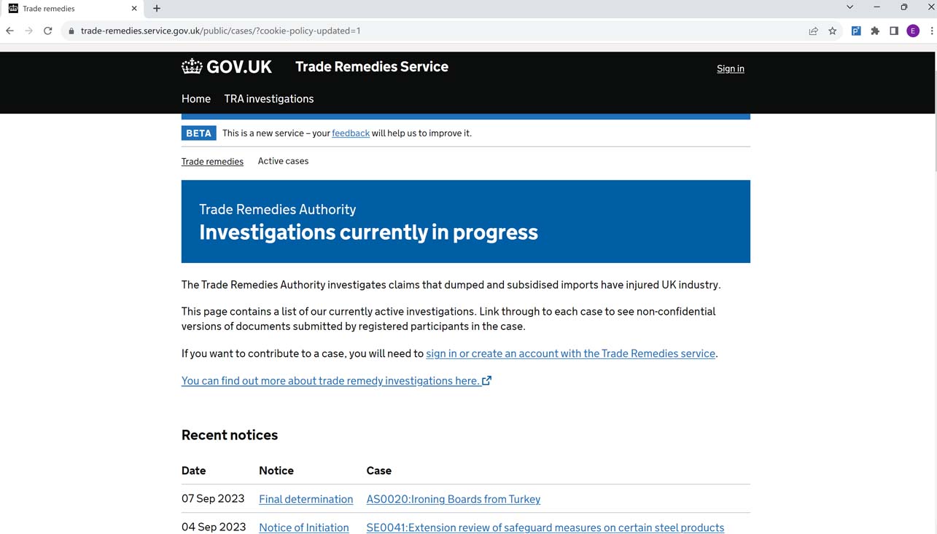Click the blue P extension icon
Image resolution: width=937 pixels, height=534 pixels.
(856, 31)
